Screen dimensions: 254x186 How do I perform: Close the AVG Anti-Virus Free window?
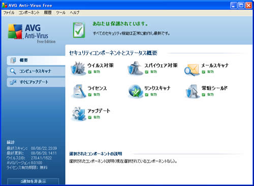[248, 6]
